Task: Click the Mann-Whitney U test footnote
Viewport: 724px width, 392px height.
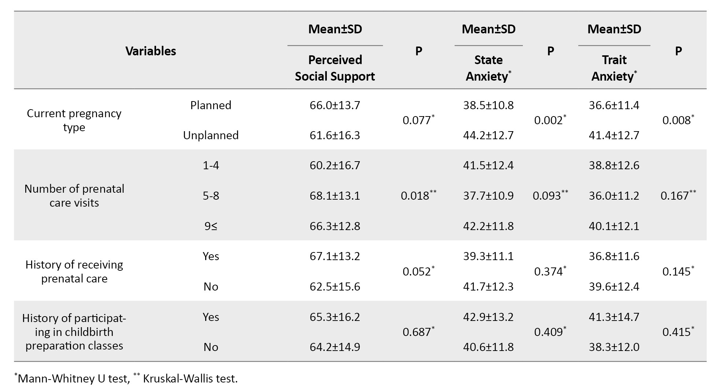Action: 73,378
